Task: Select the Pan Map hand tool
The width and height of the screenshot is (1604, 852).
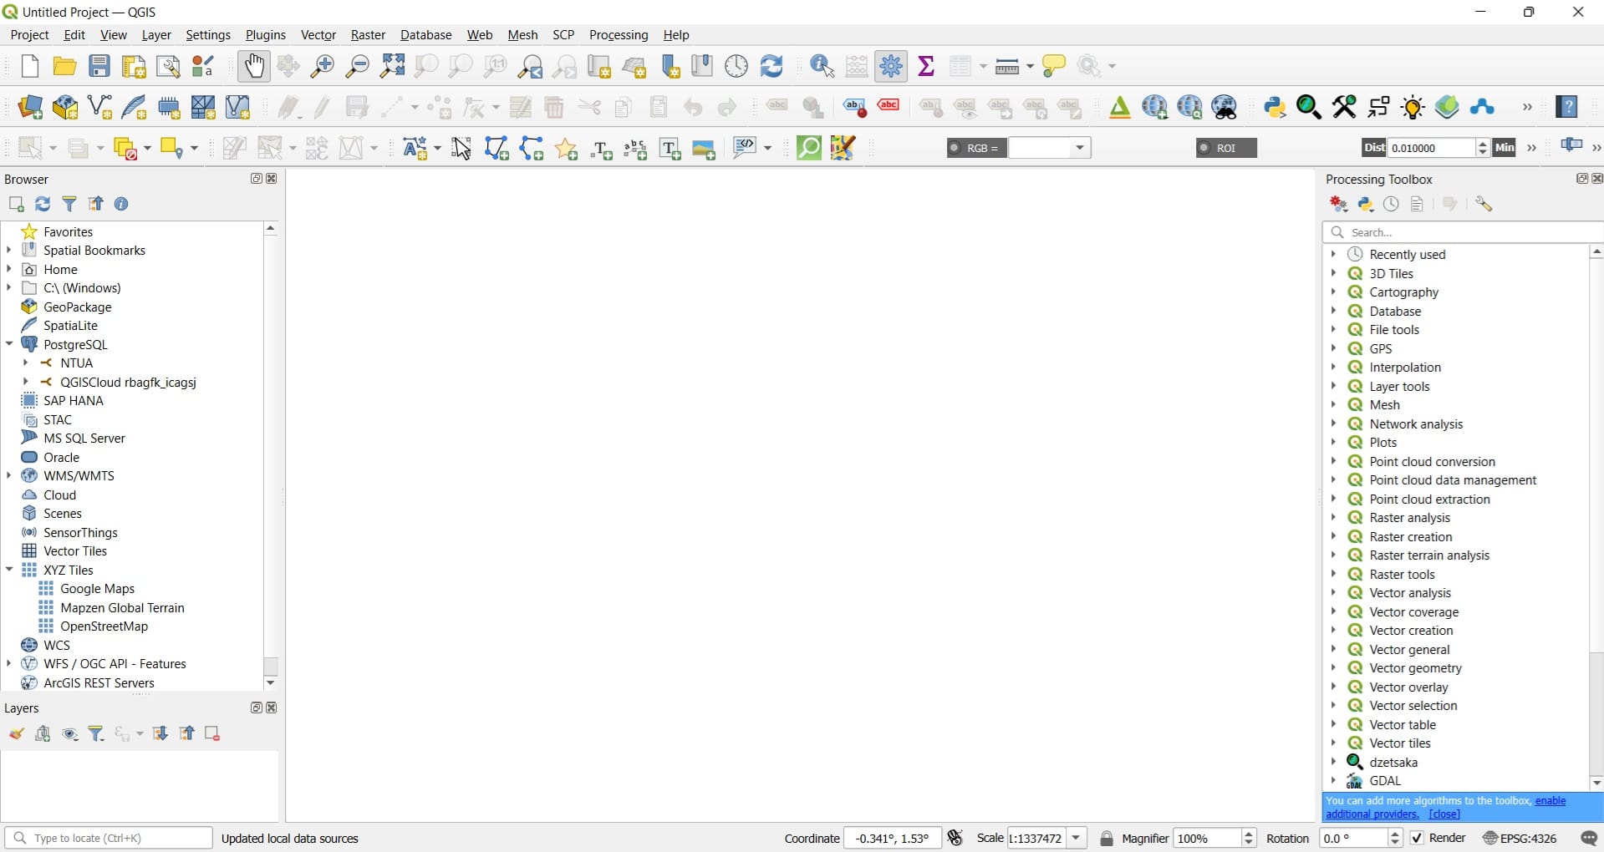Action: coord(254,66)
